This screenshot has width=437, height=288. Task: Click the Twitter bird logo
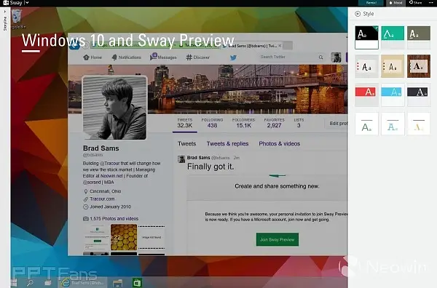(x=233, y=57)
